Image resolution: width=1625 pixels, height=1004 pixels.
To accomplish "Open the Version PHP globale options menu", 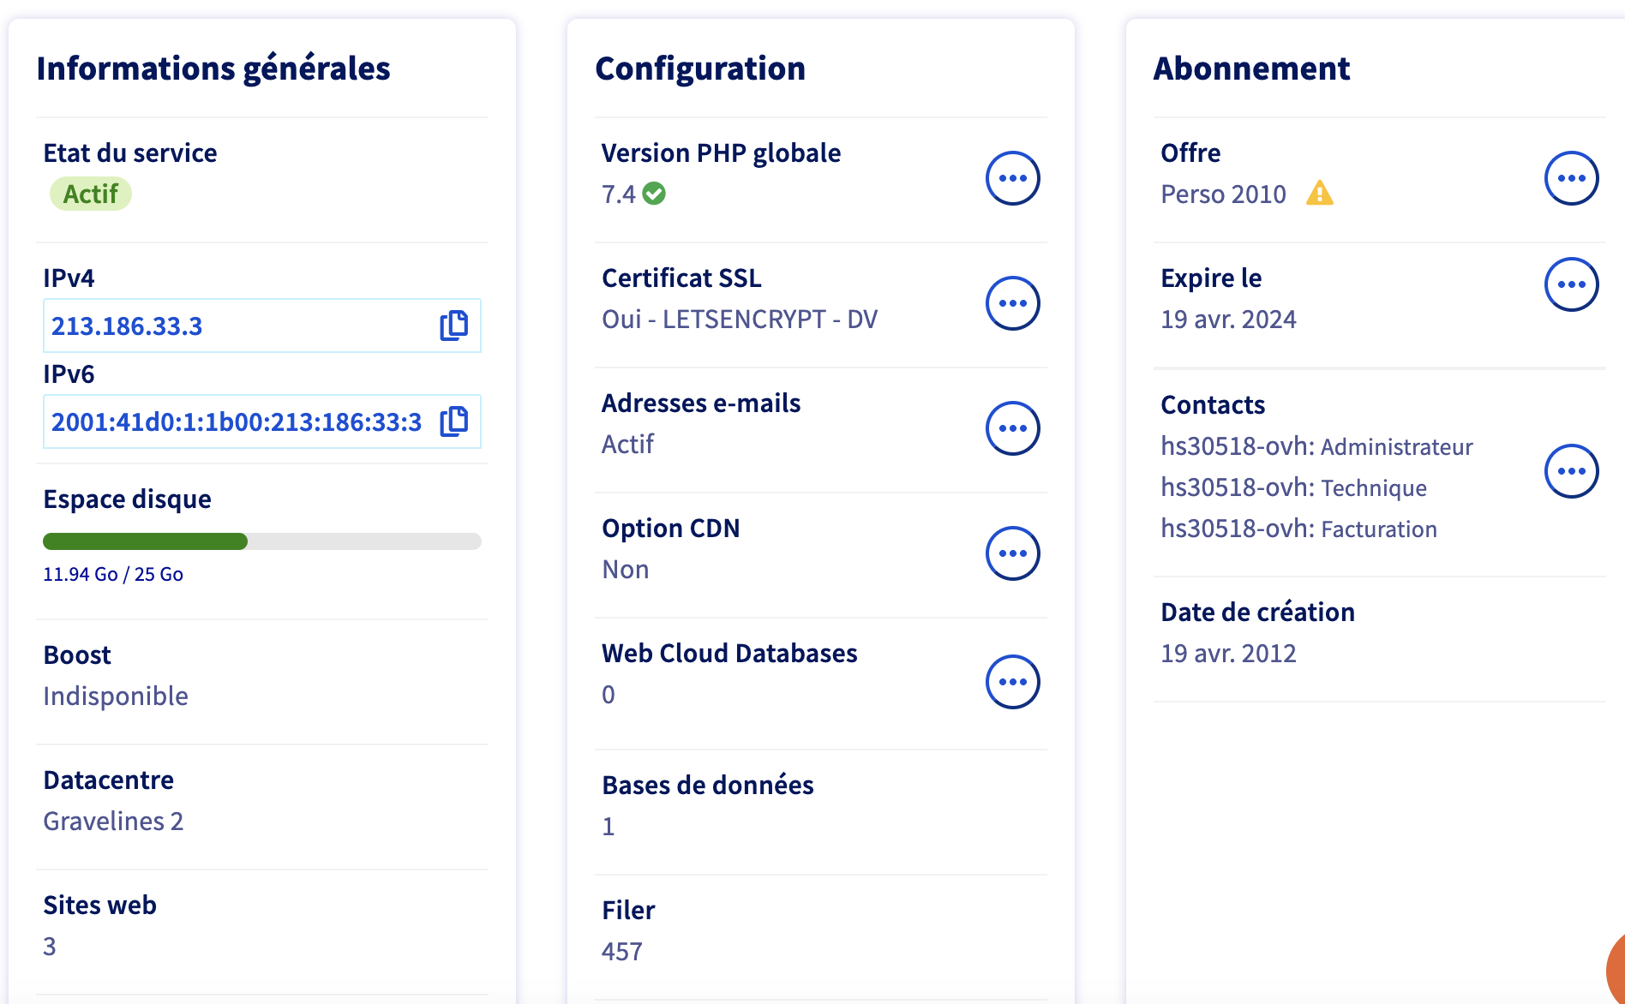I will point(1012,178).
